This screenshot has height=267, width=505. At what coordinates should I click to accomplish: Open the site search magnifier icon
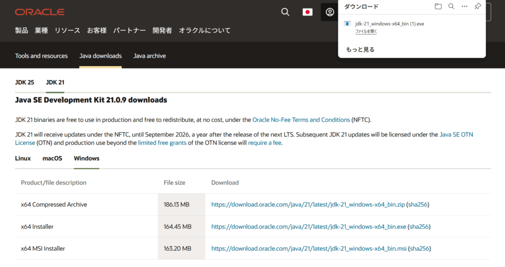click(x=285, y=12)
